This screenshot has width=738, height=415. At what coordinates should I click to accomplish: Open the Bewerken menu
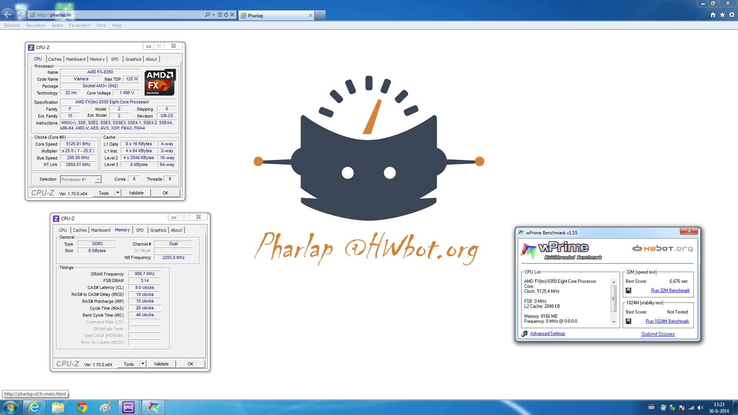[x=36, y=25]
